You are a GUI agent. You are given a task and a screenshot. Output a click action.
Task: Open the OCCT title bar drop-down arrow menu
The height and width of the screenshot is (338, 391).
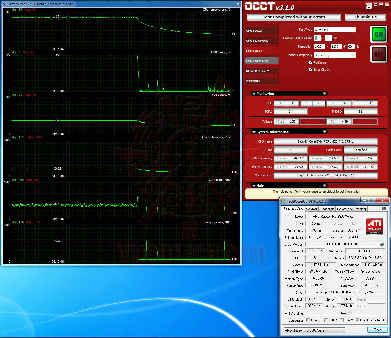click(376, 5)
